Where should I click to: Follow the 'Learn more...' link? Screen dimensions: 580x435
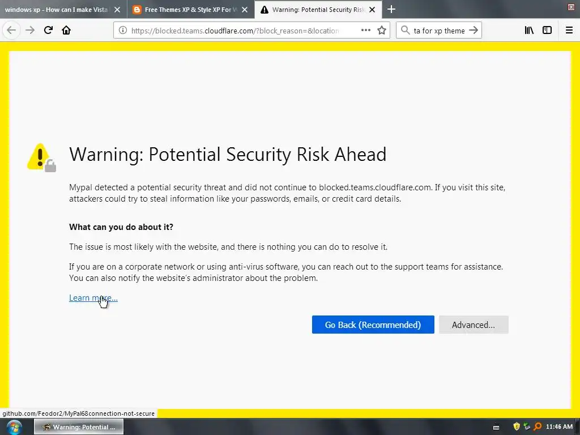pyautogui.click(x=93, y=298)
